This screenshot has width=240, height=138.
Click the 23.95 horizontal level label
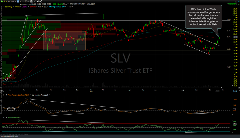(x=228, y=31)
